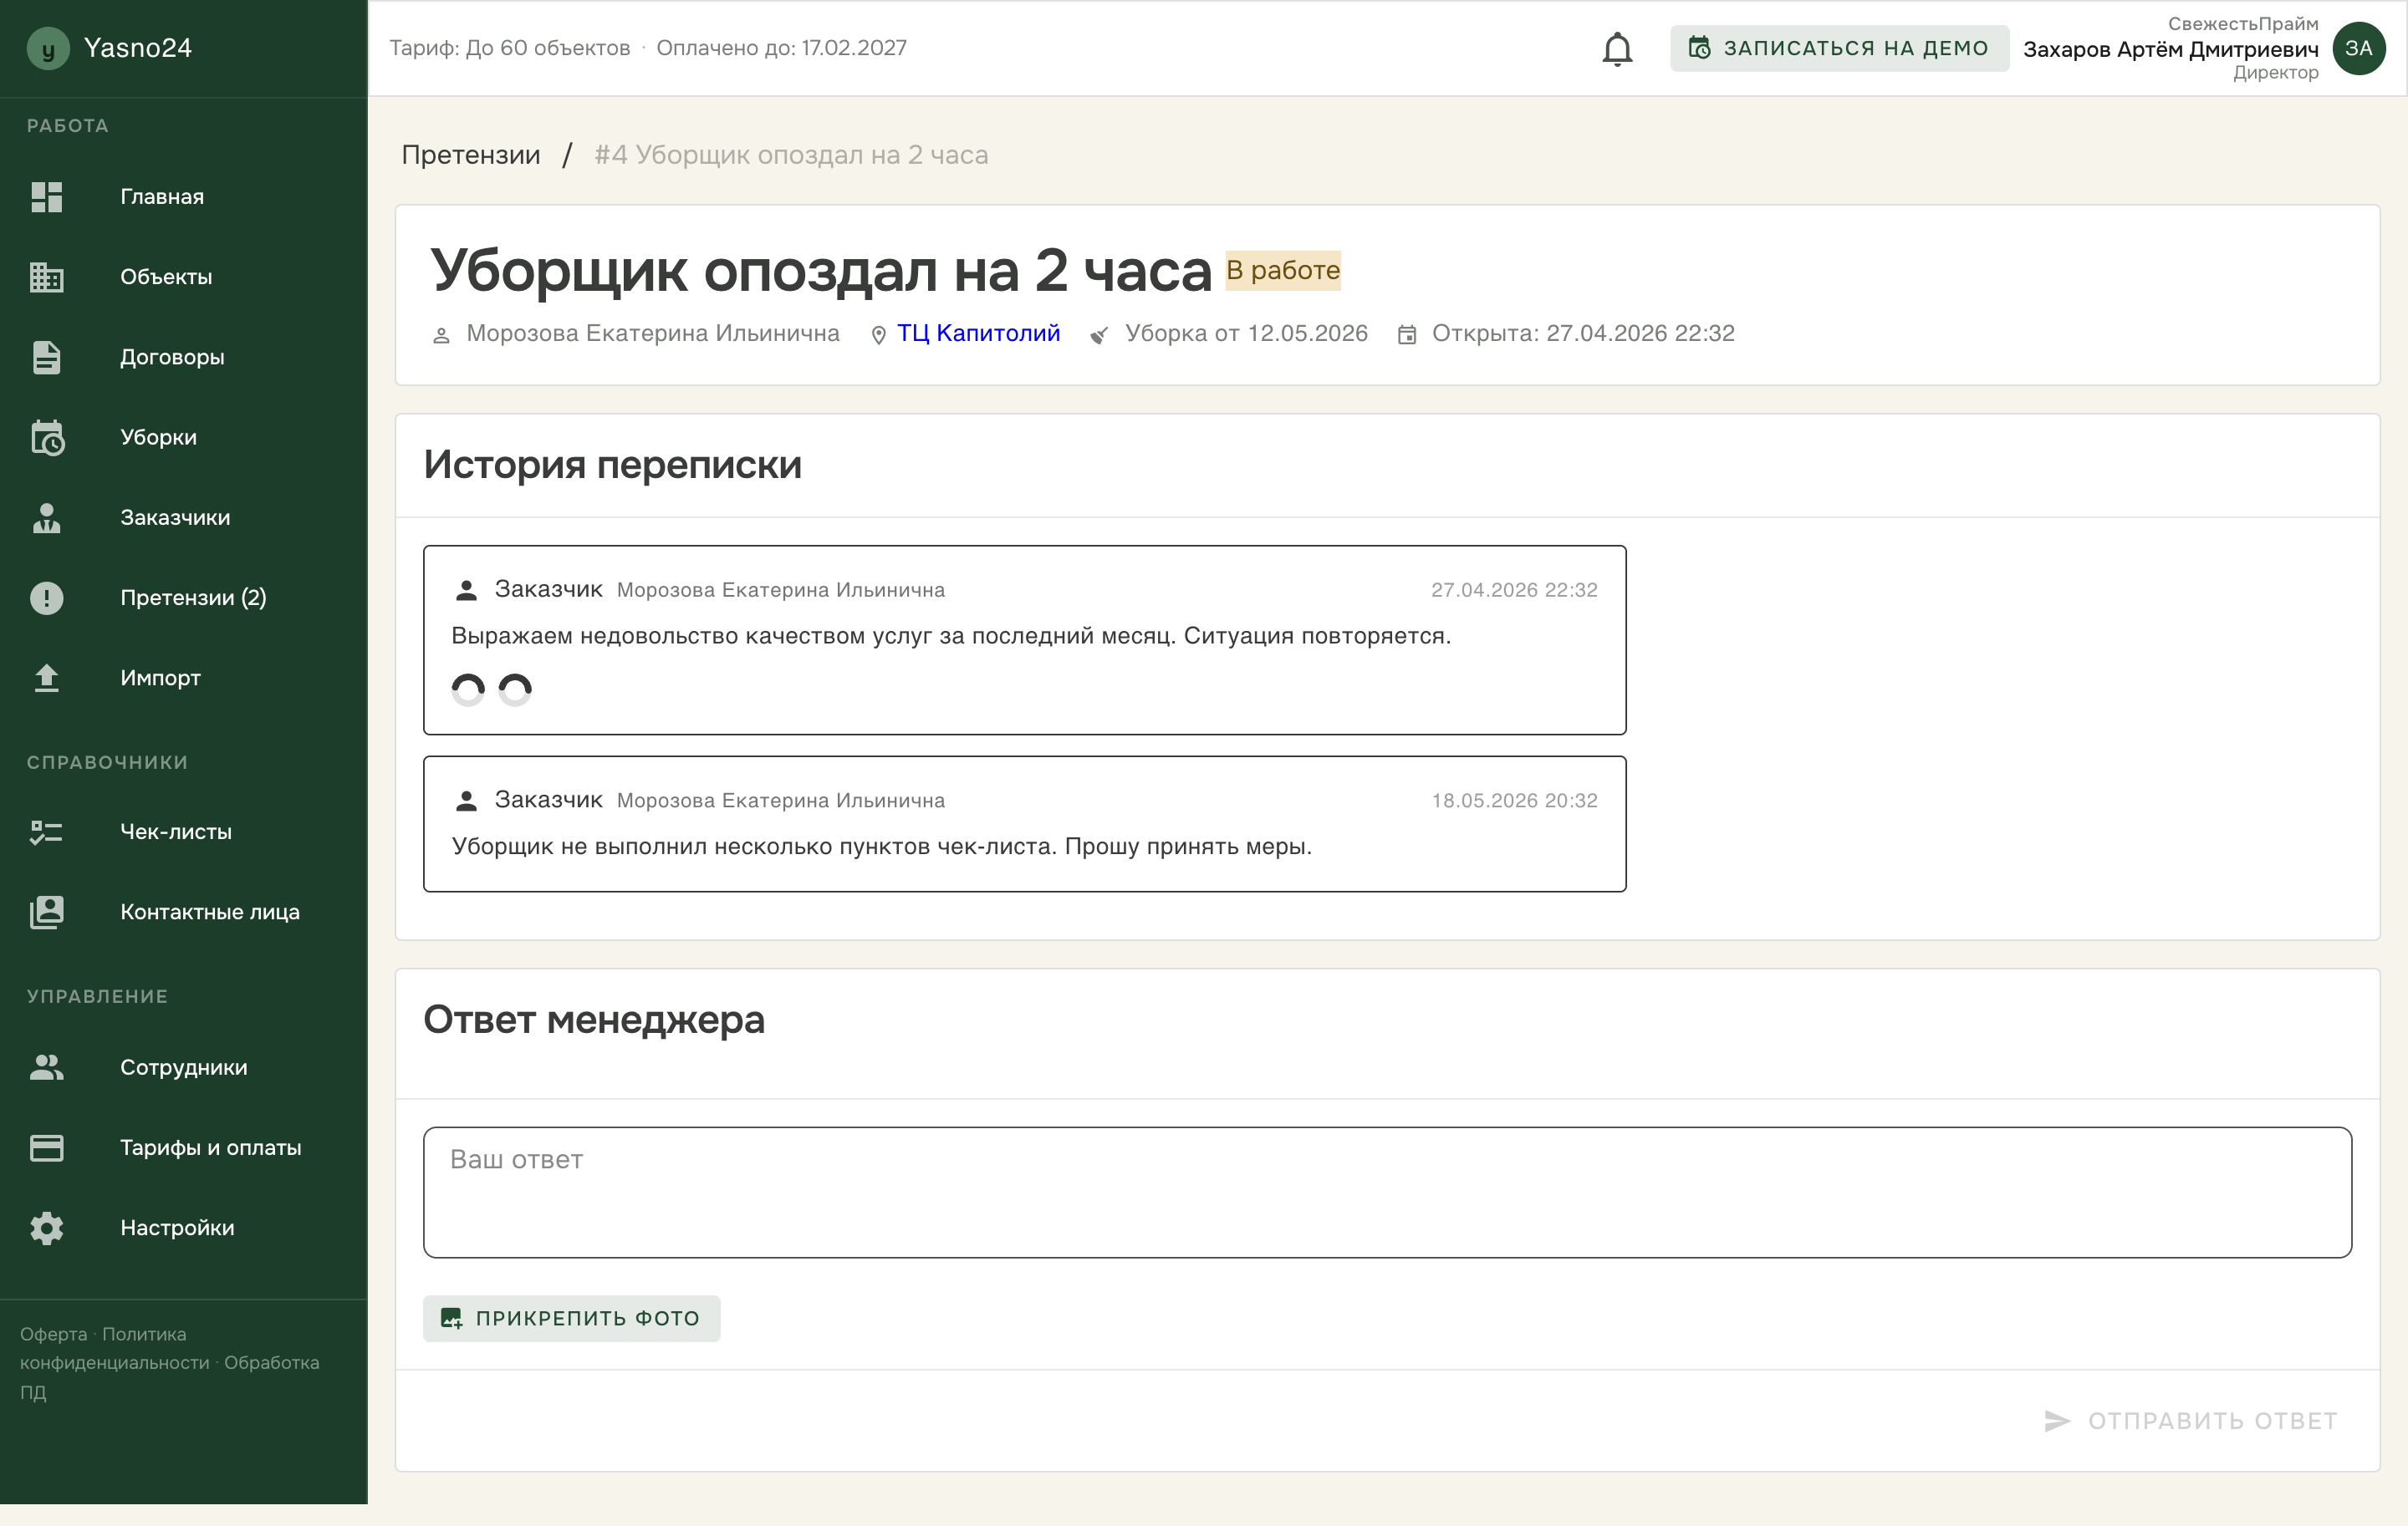
Task: Click the Настройки gear icon
Action: click(46, 1228)
